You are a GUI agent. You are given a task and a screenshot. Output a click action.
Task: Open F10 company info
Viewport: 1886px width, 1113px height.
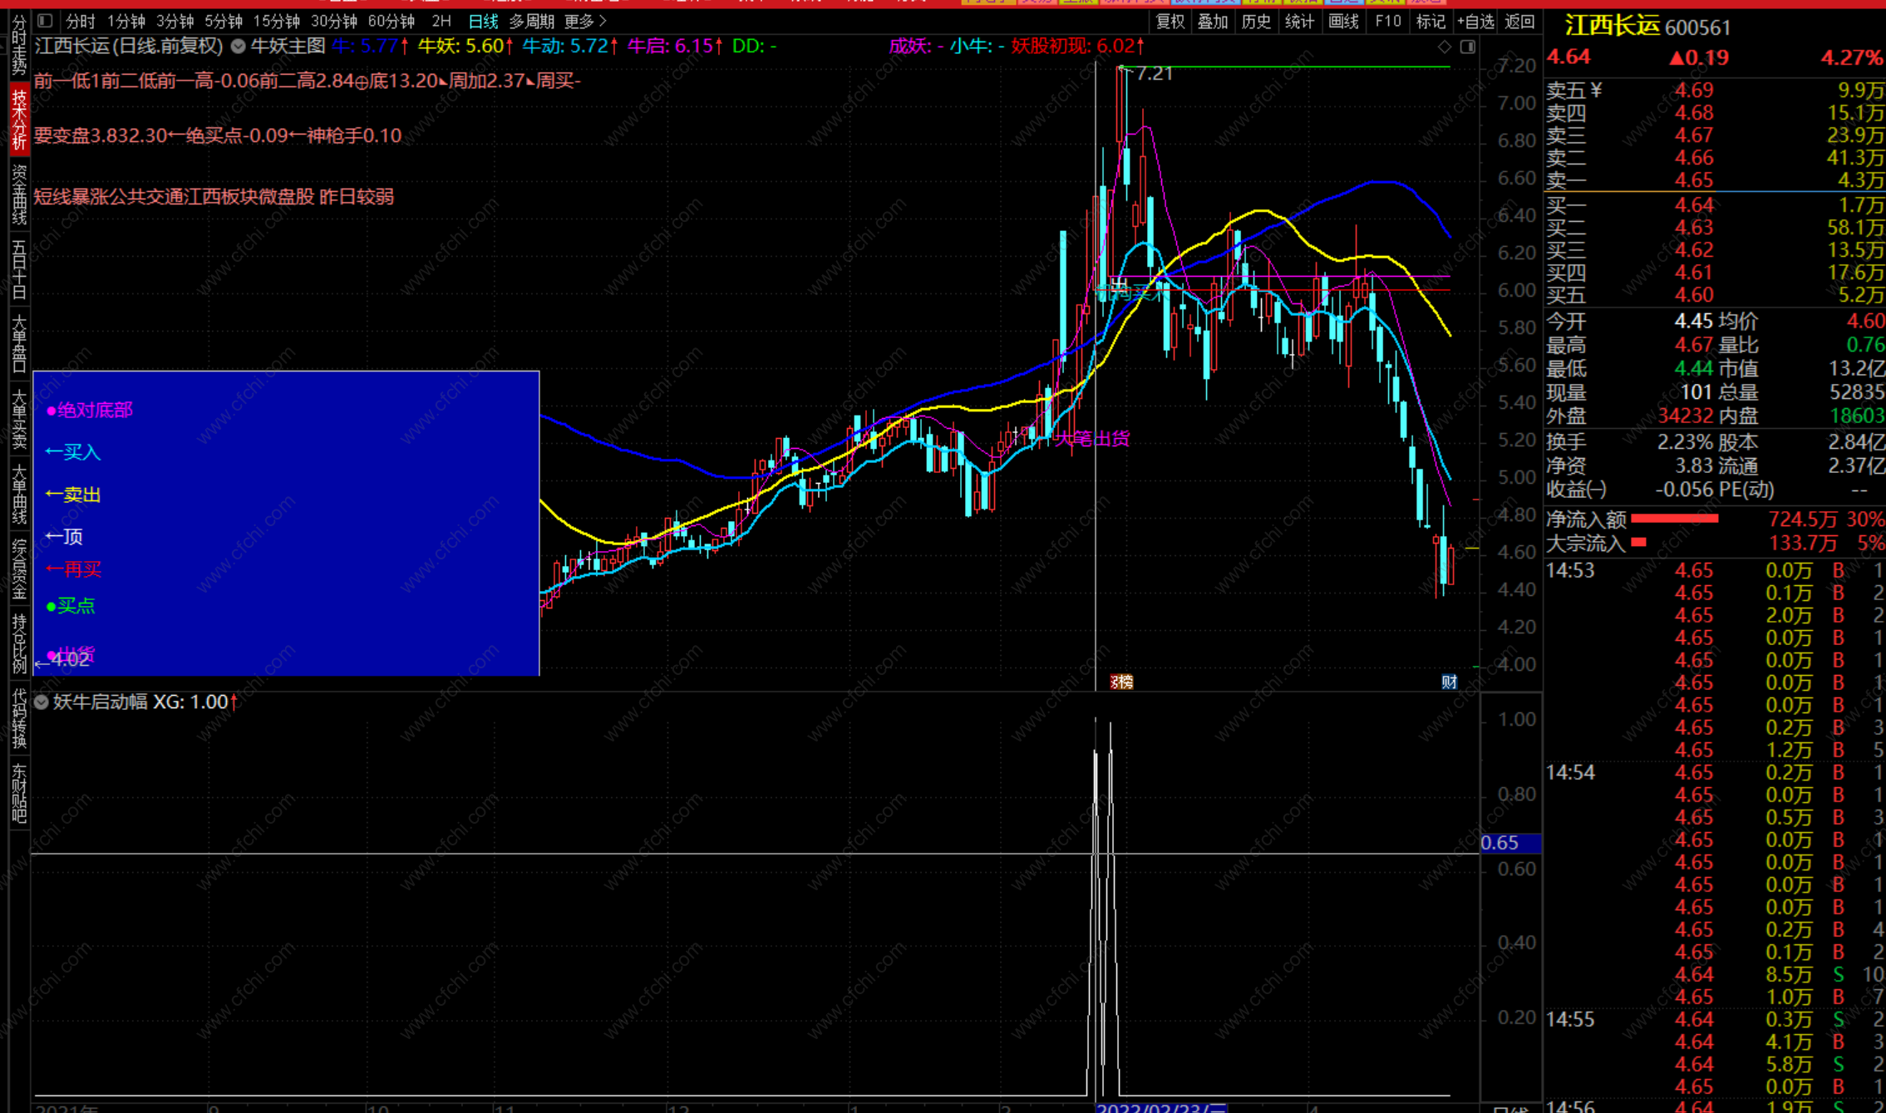click(1387, 22)
